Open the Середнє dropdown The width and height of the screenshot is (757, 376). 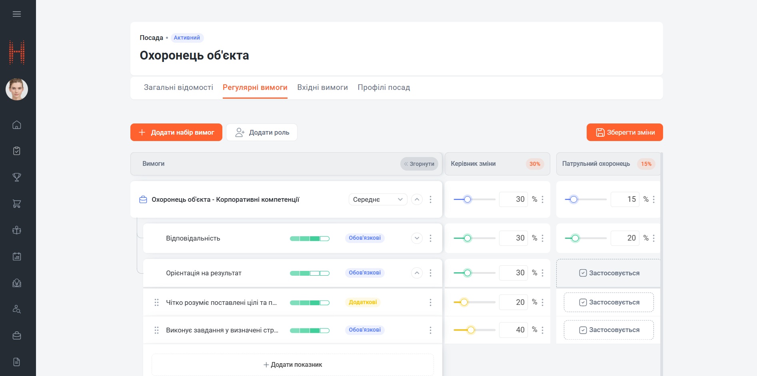[x=378, y=199]
